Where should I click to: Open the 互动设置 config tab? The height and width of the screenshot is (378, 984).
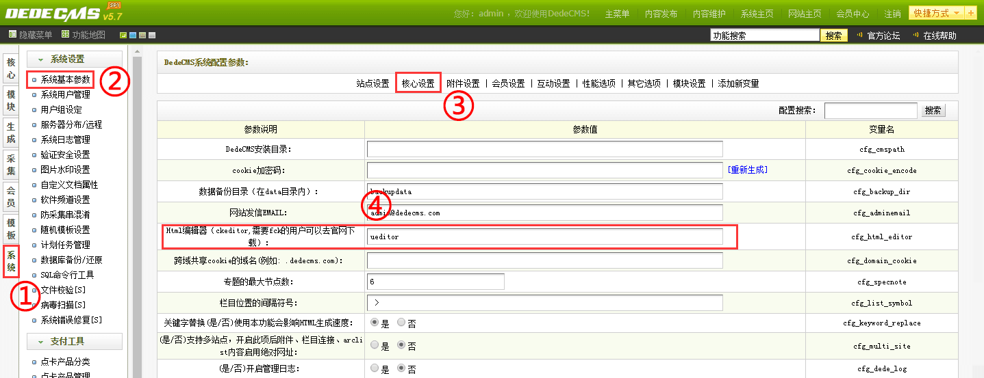553,83
